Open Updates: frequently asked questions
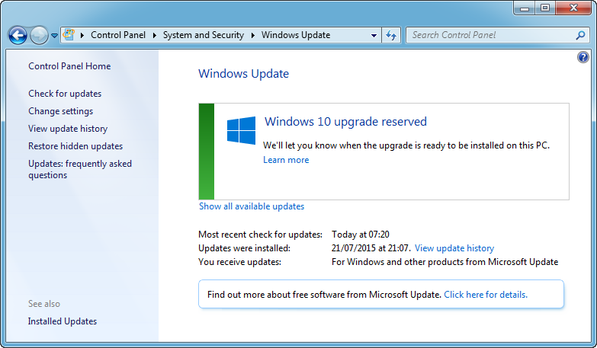597x348 pixels. tap(80, 169)
